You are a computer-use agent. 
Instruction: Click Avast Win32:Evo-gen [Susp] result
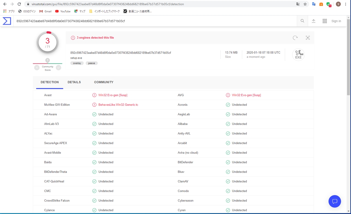(113, 95)
